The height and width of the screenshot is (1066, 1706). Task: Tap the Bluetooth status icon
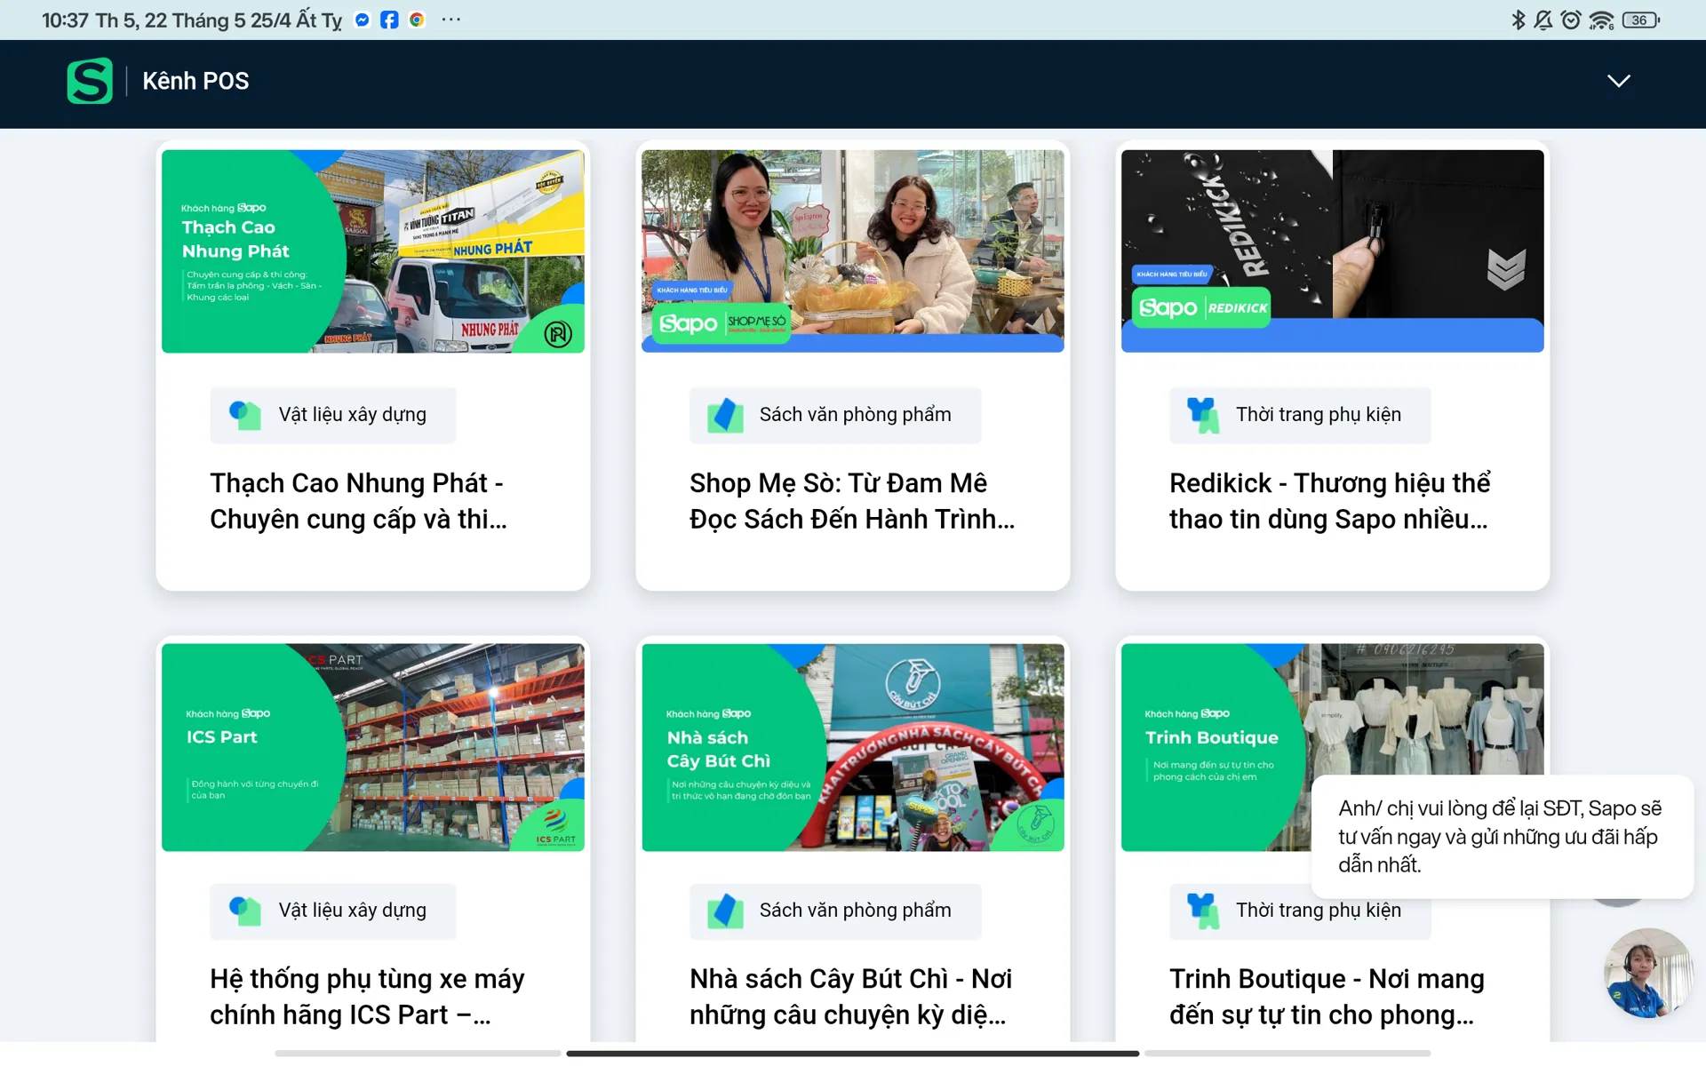[1518, 20]
